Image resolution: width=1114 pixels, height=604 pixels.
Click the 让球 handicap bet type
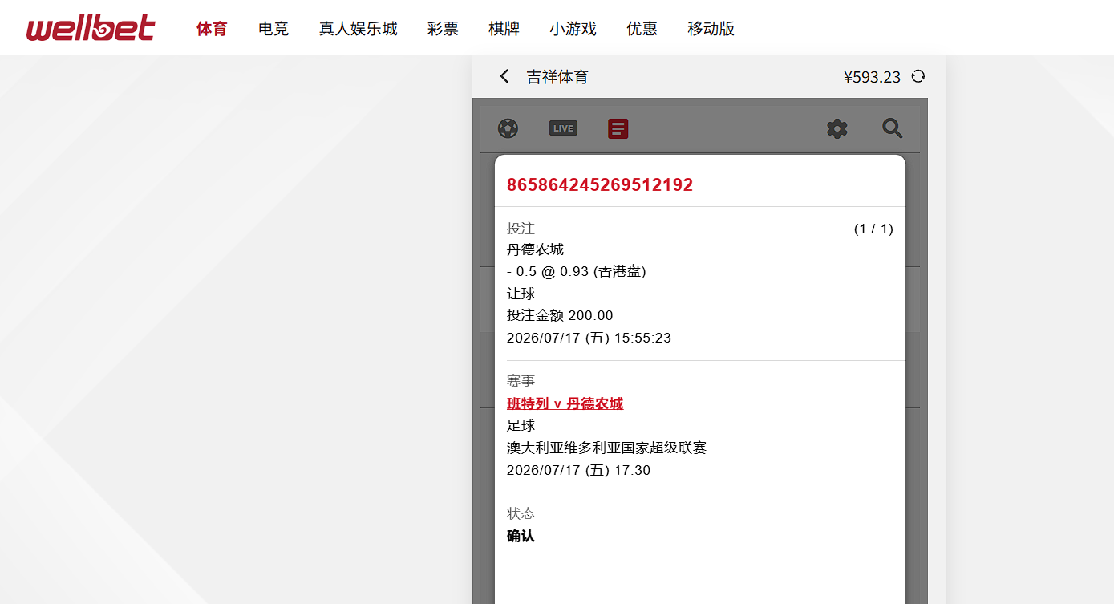tap(521, 294)
